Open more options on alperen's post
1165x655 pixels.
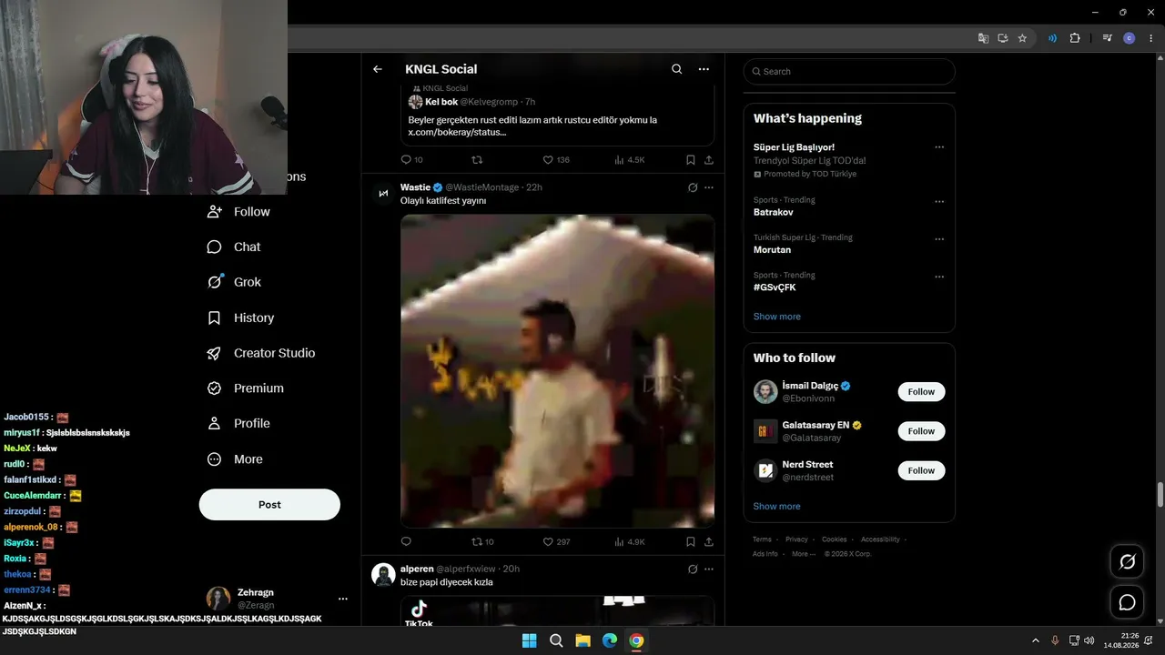coord(709,569)
